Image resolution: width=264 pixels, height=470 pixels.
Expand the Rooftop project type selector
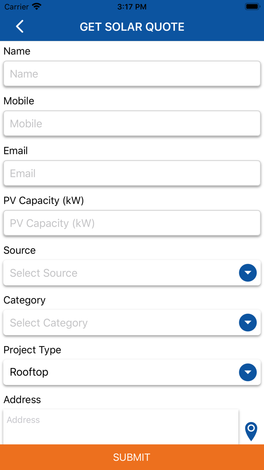point(121,372)
